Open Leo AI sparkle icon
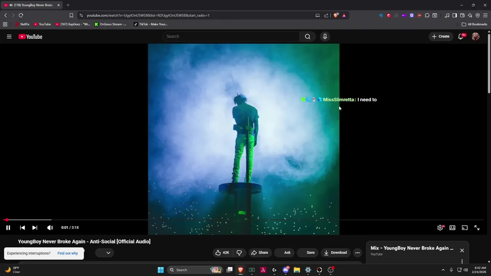This screenshot has width=491, height=276. point(470,15)
